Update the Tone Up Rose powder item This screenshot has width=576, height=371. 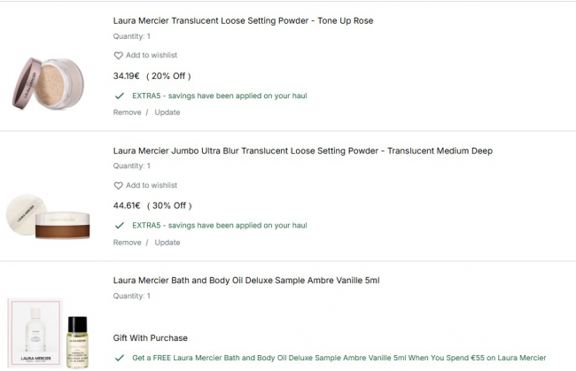pos(167,112)
